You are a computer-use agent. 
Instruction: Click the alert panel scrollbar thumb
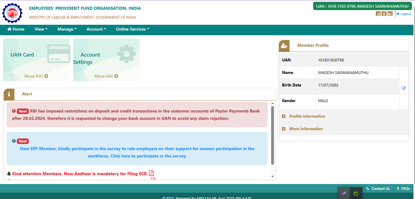[272, 135]
